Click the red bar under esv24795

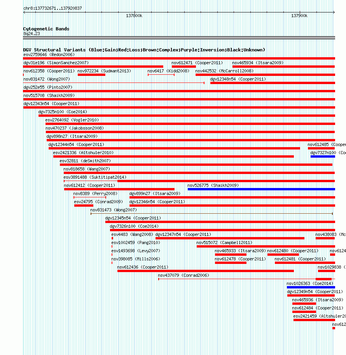[x=84, y=206]
